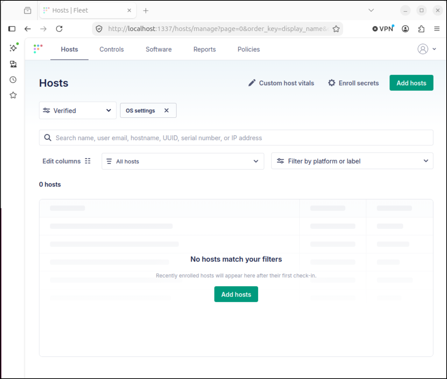List all tabs with the chevron button

click(x=371, y=11)
